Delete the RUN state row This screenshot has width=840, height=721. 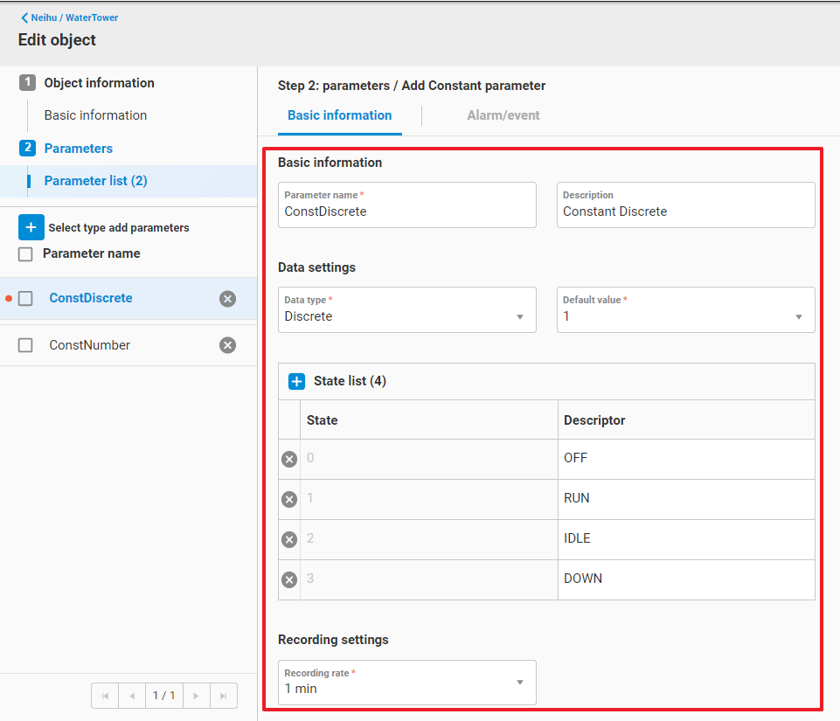[x=289, y=499]
